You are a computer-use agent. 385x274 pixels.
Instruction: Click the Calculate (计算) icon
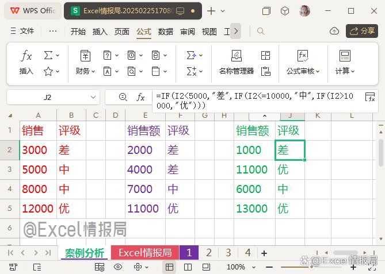coord(345,56)
